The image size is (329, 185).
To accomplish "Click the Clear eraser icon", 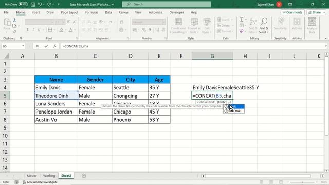I will [242, 31].
